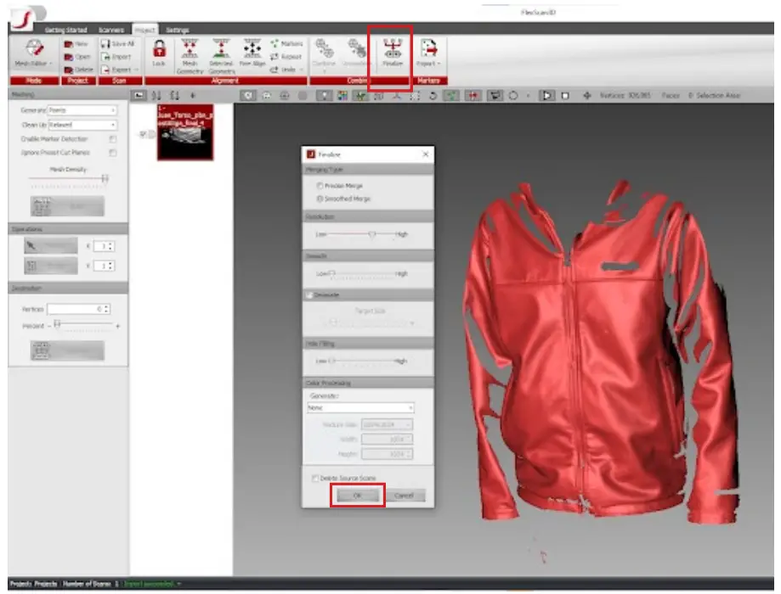Image resolution: width=781 pixels, height=594 pixels.
Task: Click Cancel in the Finalize dialog
Action: coord(404,496)
